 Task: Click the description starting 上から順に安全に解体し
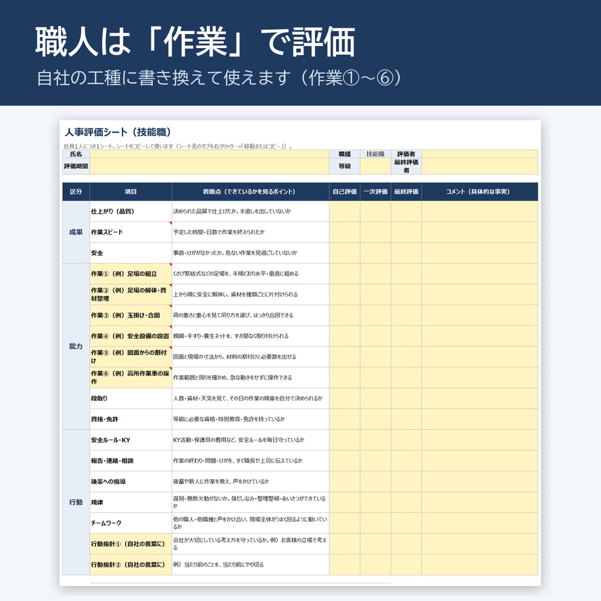[250, 295]
